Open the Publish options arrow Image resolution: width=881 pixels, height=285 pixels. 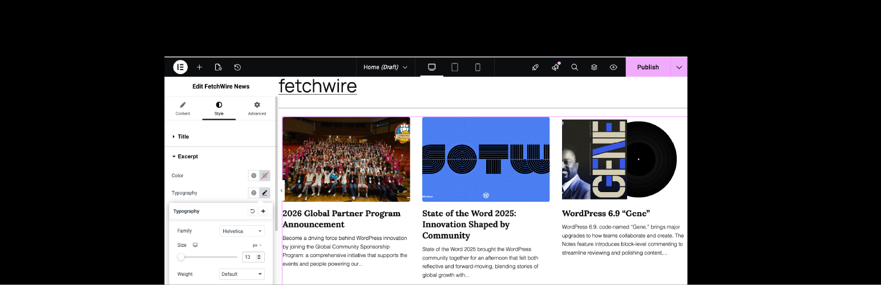pyautogui.click(x=679, y=67)
